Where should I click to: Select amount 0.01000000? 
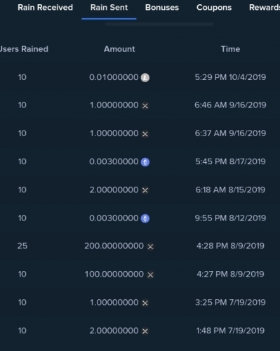[114, 77]
